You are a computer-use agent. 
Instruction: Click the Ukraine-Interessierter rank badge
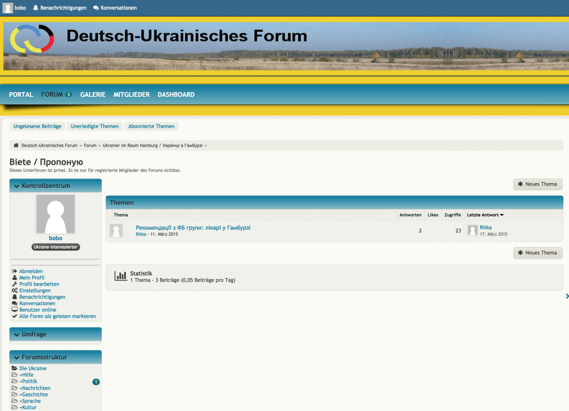55,247
